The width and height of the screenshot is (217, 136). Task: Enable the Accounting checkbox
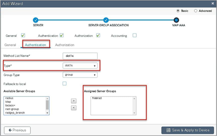[x=135, y=35]
